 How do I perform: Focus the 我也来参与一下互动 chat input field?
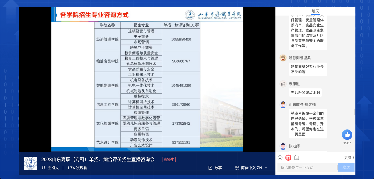307,167
